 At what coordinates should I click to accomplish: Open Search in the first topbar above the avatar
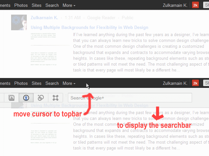point(52,5)
